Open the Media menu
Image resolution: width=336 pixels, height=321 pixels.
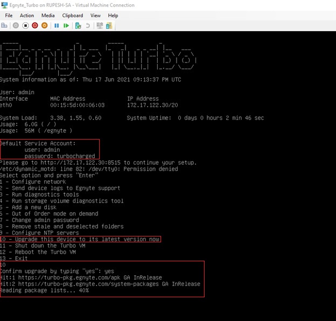point(48,16)
